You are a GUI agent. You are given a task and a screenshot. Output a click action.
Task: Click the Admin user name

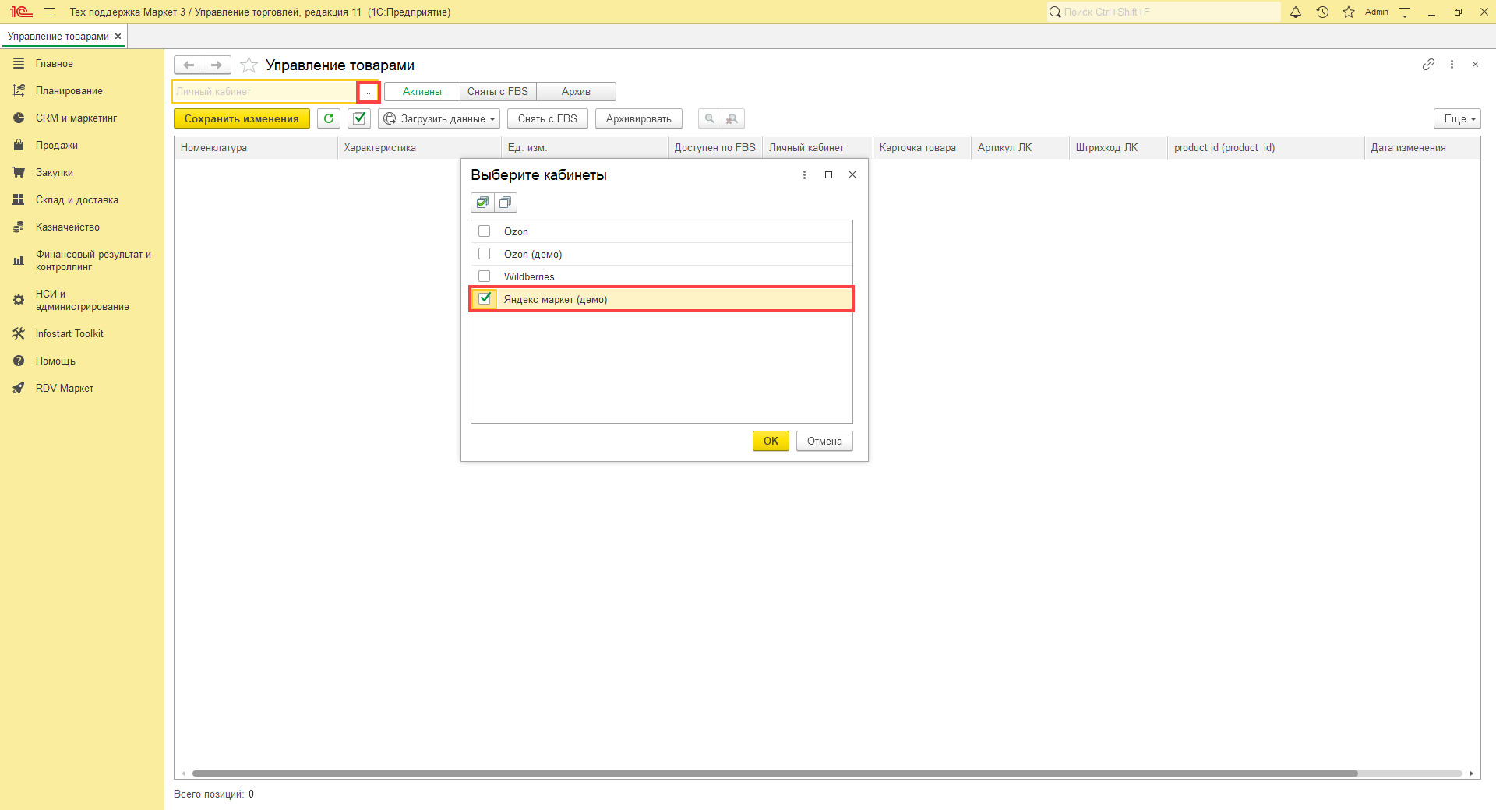click(1377, 12)
